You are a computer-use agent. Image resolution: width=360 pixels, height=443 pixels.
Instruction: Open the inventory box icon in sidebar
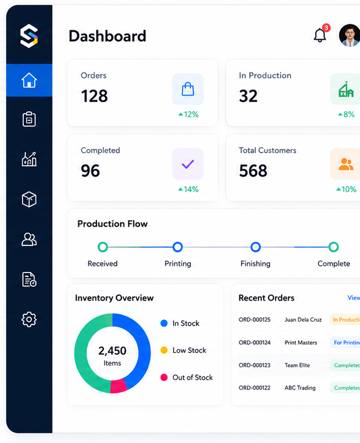click(29, 200)
